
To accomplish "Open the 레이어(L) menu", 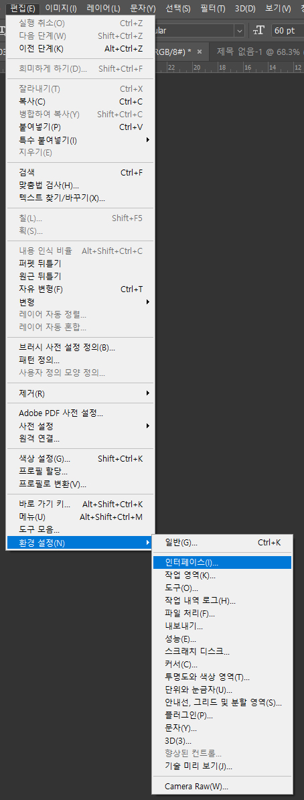I will pos(104,9).
